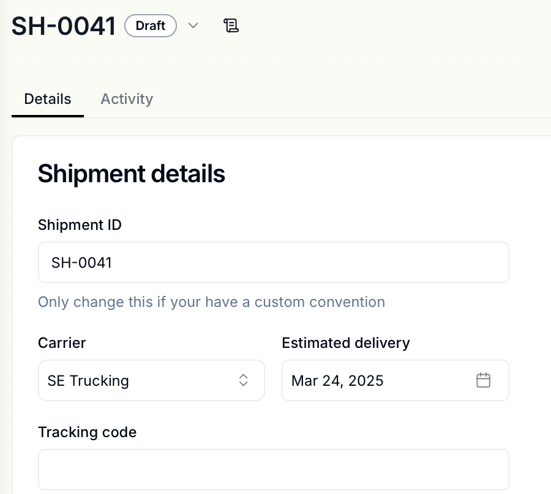The image size is (551, 494).
Task: Click the Draft status badge
Action: click(151, 26)
